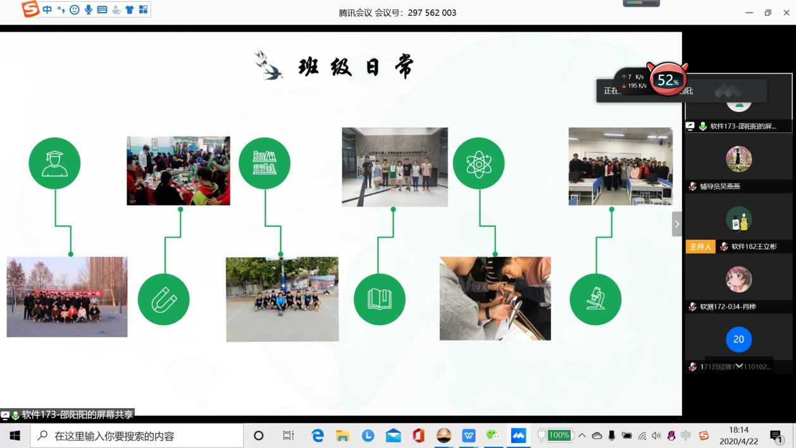Image resolution: width=796 pixels, height=448 pixels.
Task: Start voice input from Sogou toolbar
Action: coord(89,9)
